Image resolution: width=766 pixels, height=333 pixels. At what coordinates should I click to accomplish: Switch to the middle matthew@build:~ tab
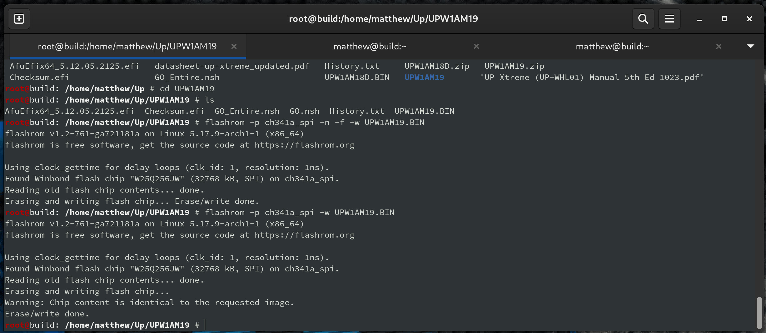[370, 46]
